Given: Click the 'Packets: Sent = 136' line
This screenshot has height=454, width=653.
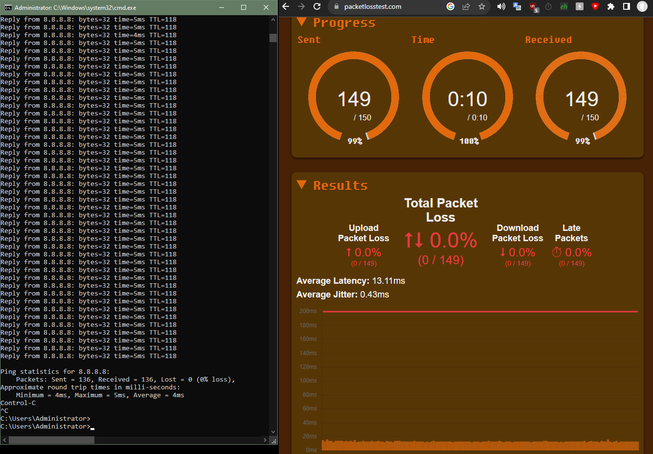Looking at the screenshot, I should 126,380.
